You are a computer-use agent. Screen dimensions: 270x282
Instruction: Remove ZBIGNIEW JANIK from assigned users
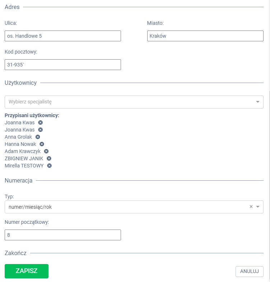[x=49, y=158]
